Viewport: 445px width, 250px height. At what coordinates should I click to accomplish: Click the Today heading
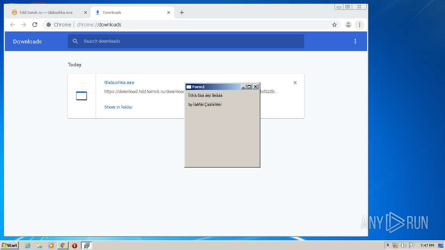tap(74, 65)
